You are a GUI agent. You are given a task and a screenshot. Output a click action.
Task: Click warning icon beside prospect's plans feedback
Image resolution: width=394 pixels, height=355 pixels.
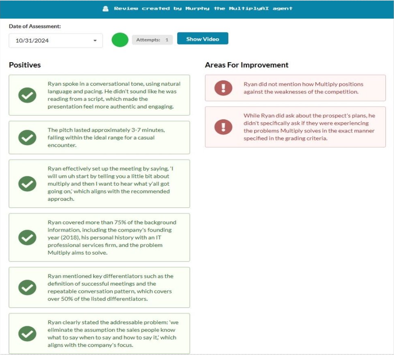coord(223,127)
